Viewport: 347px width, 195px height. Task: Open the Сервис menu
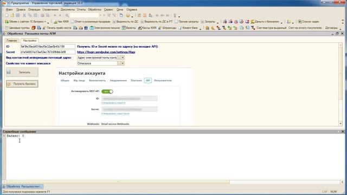(108, 10)
